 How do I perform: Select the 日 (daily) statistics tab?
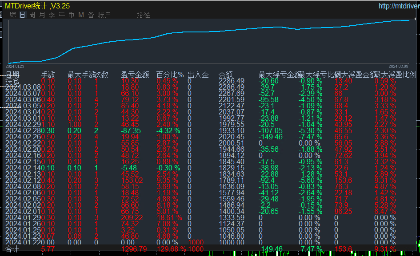(23, 15)
